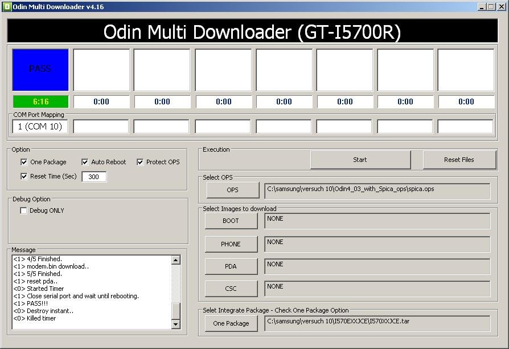Viewport: 509px width, 349px height.
Task: Close the Odin Multi Downloader window
Action: click(x=501, y=7)
